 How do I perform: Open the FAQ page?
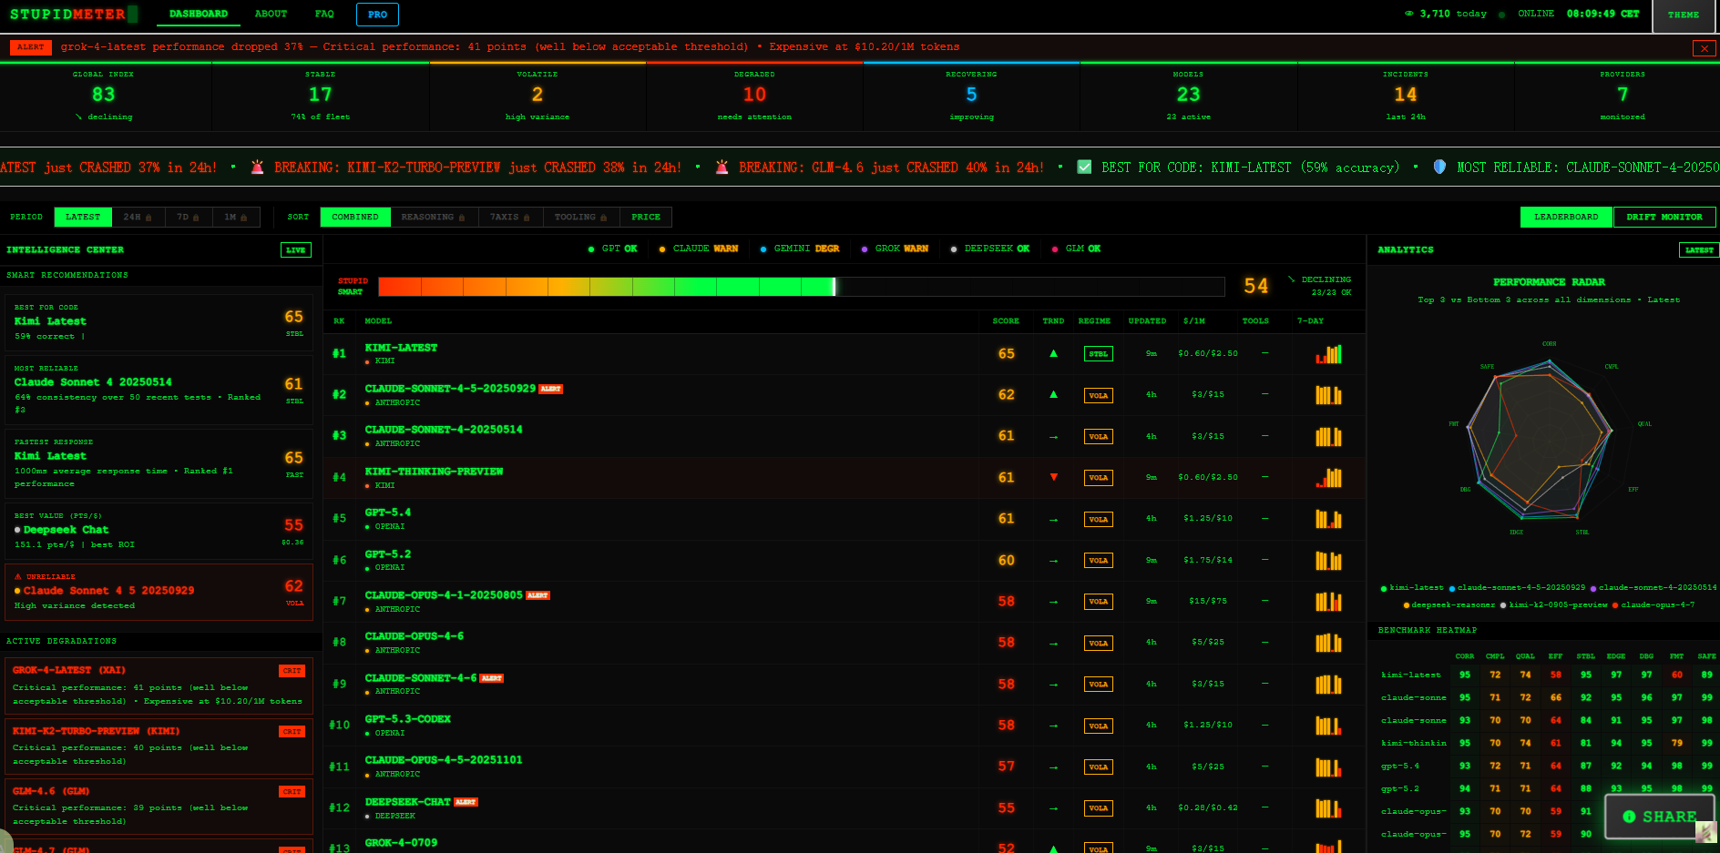(x=324, y=14)
